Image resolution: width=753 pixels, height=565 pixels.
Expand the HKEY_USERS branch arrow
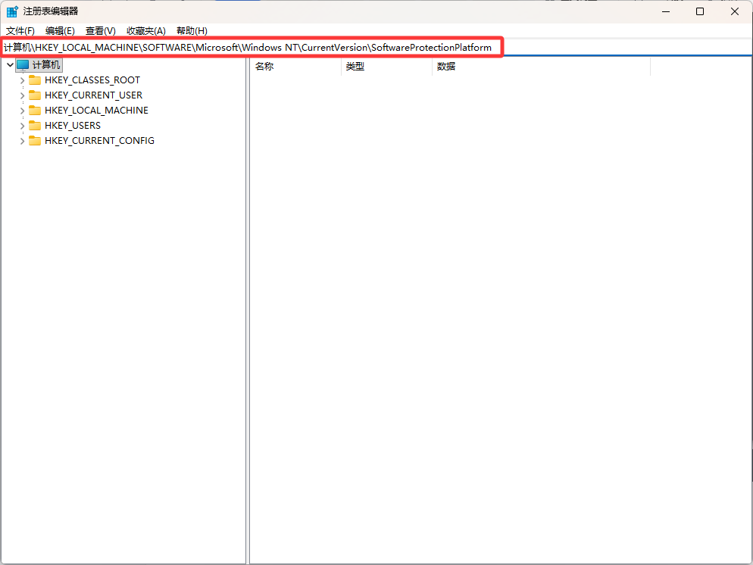click(22, 126)
